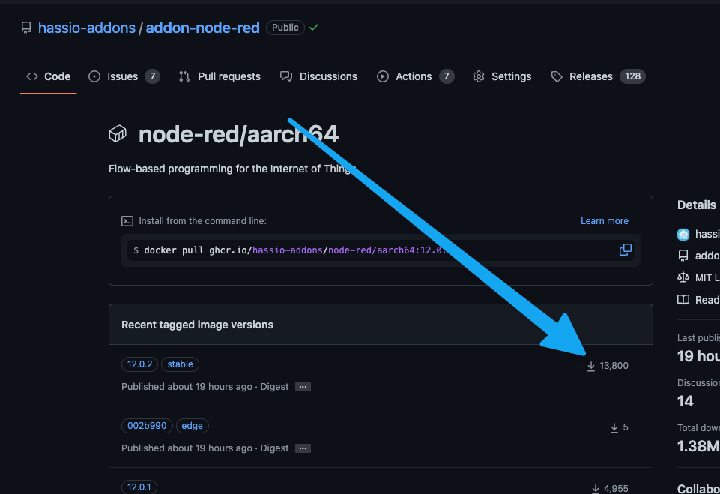The height and width of the screenshot is (494, 720).
Task: Expand the digest for version 12.0.2
Action: [303, 386]
